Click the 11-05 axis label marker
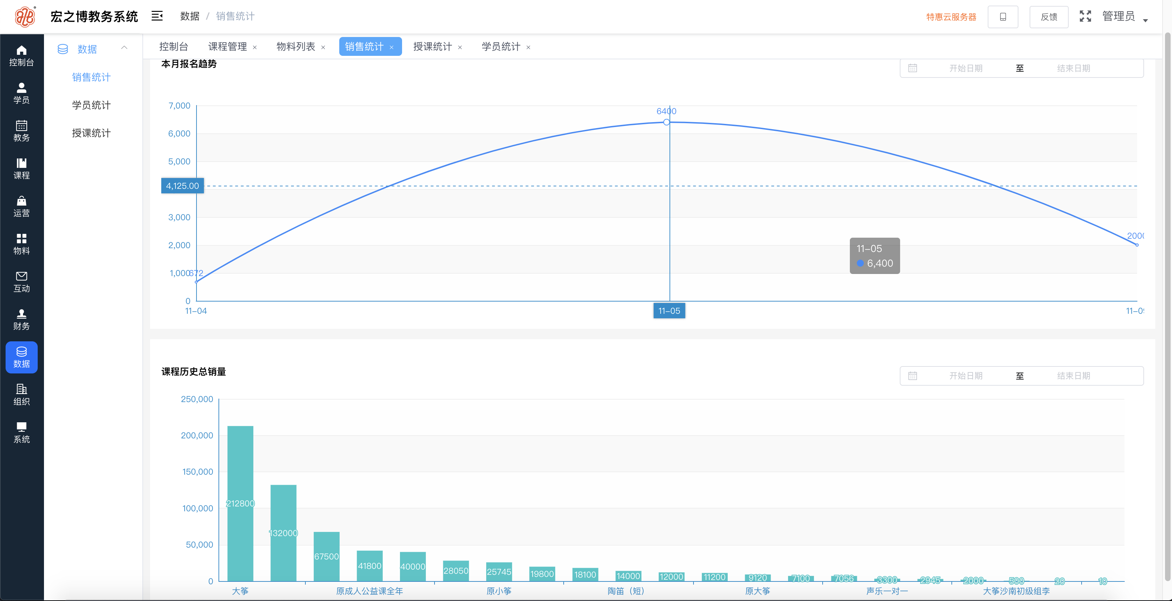The height and width of the screenshot is (601, 1172). coord(669,311)
